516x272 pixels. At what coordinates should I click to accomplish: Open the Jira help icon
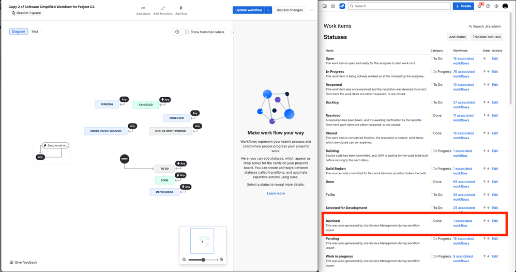coord(488,6)
